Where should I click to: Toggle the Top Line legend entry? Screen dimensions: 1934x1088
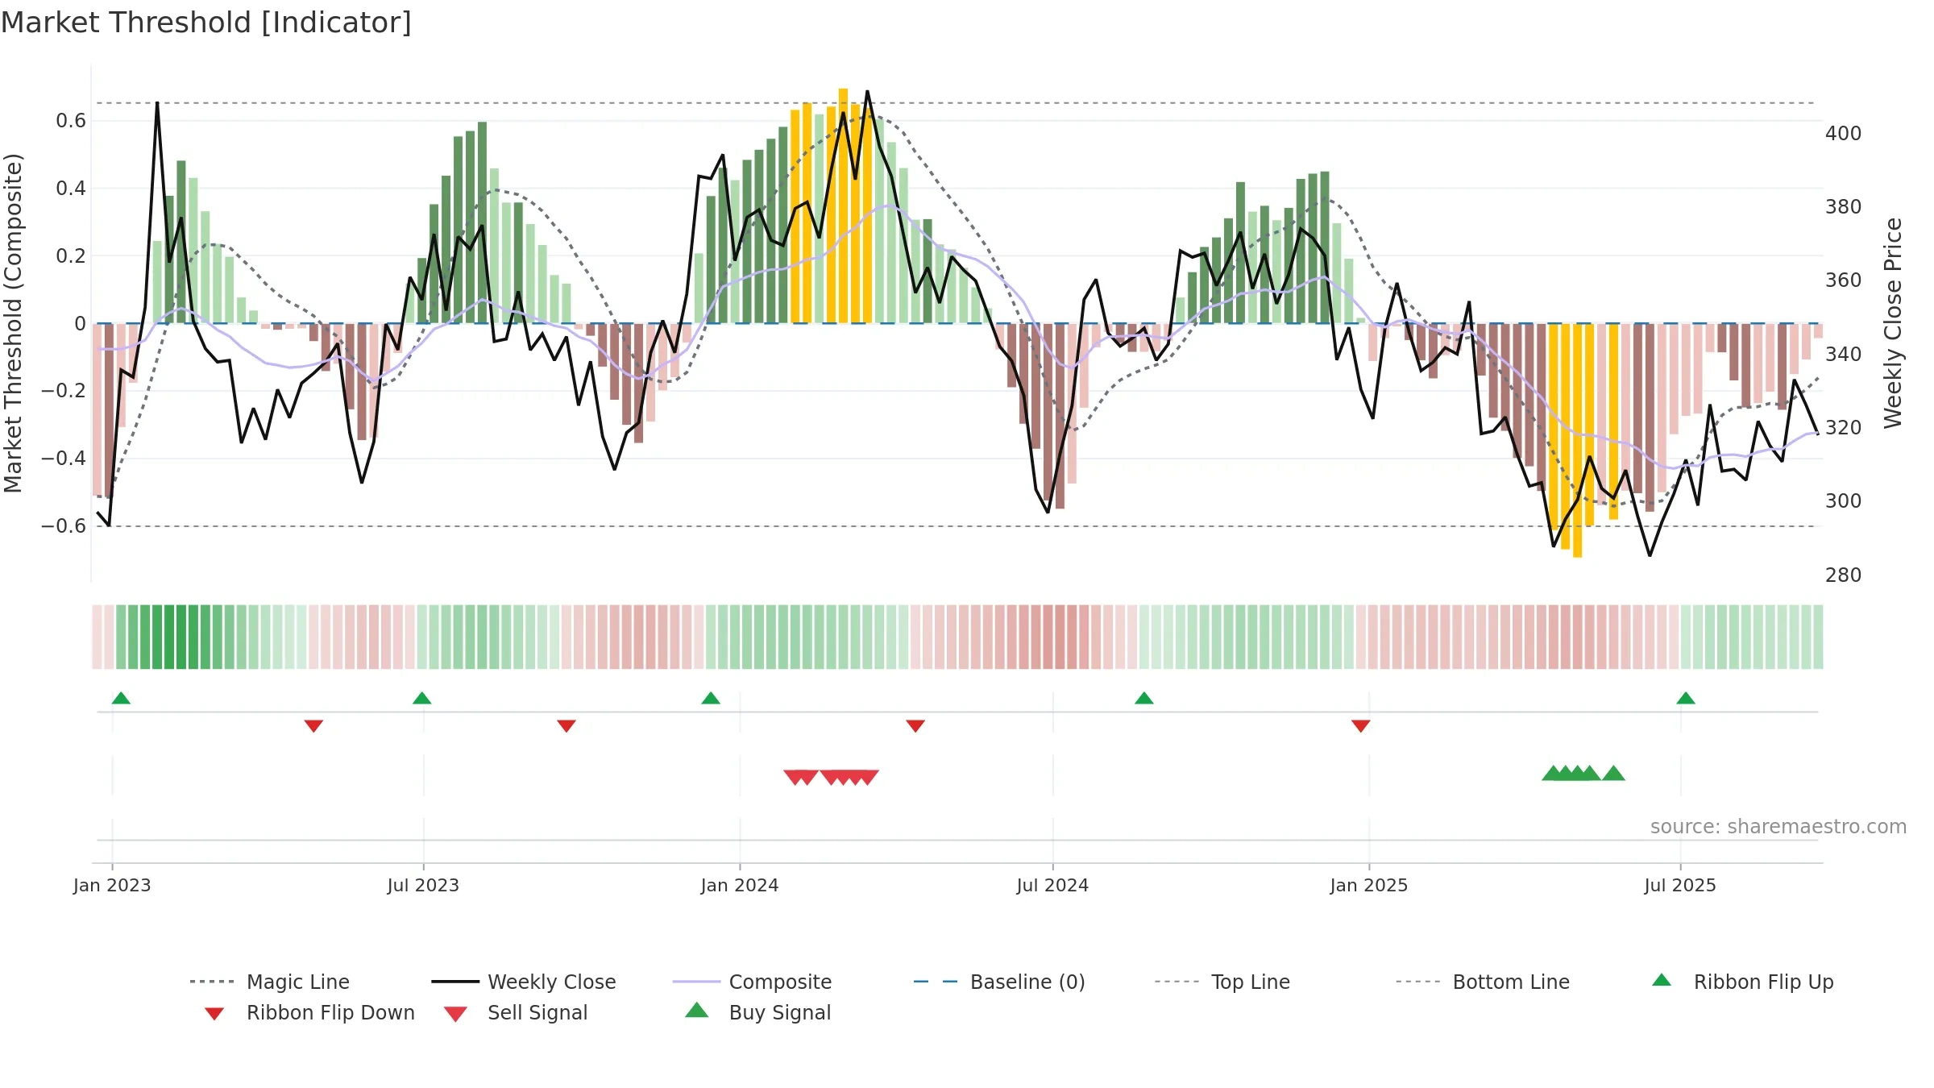pyautogui.click(x=1222, y=982)
